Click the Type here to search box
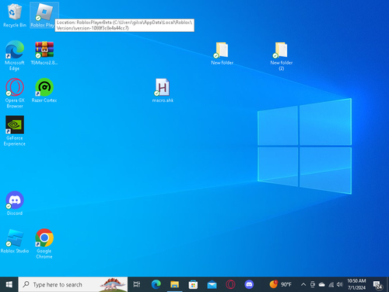This screenshot has width=389, height=292. click(x=73, y=284)
